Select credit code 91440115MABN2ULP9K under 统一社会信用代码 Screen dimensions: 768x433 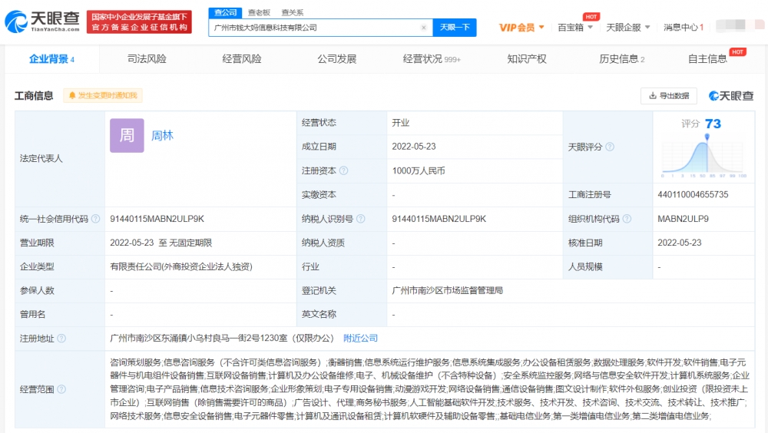[x=157, y=219]
